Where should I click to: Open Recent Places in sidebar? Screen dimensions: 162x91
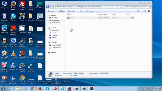pos(56,23)
